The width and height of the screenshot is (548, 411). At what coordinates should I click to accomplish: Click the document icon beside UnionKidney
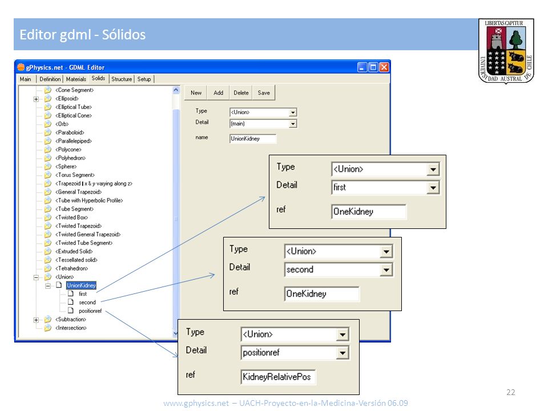(x=59, y=285)
